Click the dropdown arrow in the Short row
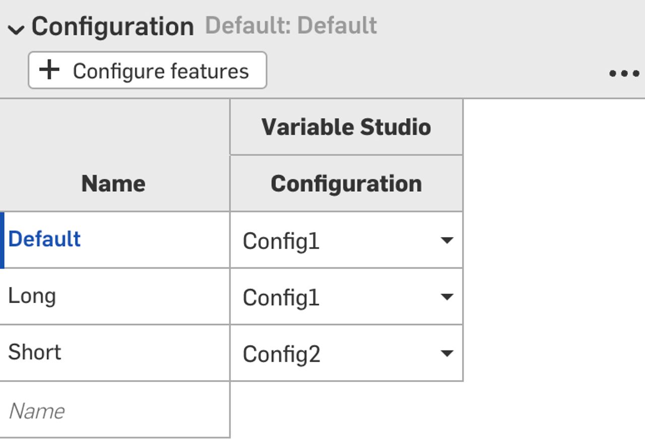Image resolution: width=645 pixels, height=439 pixels. pyautogui.click(x=447, y=353)
